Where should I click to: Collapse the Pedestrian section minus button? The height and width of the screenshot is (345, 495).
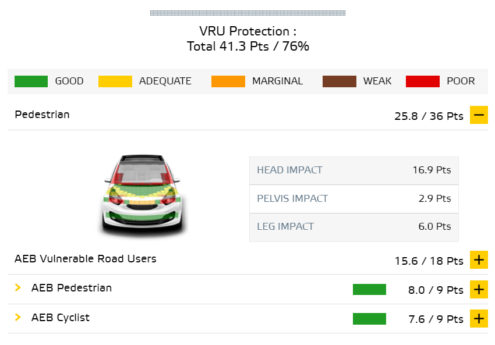(479, 115)
